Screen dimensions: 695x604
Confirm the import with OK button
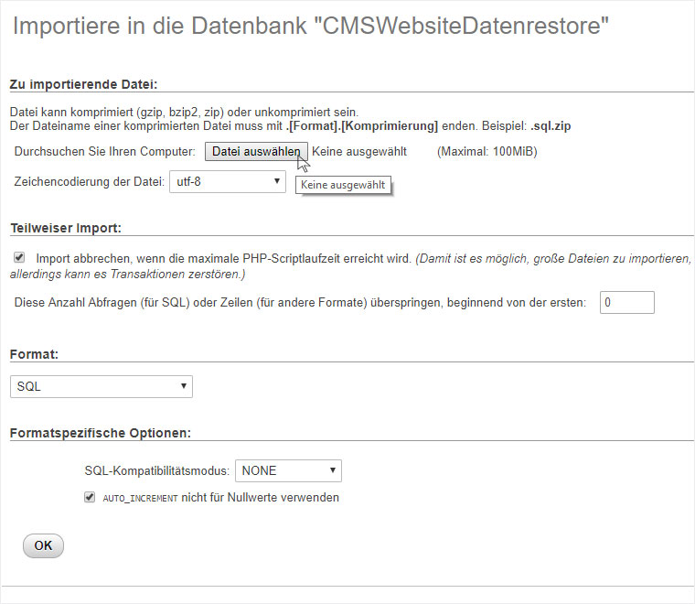tap(44, 545)
